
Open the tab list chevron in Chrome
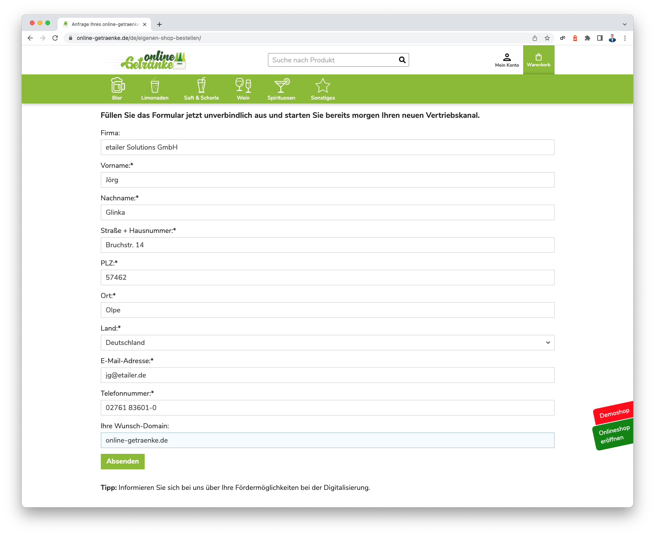625,24
